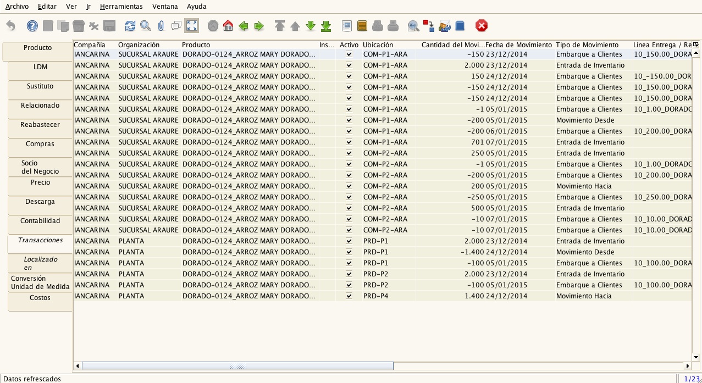The image size is (702, 383).
Task: Switch to the Contabilidad tab
Action: 40,225
